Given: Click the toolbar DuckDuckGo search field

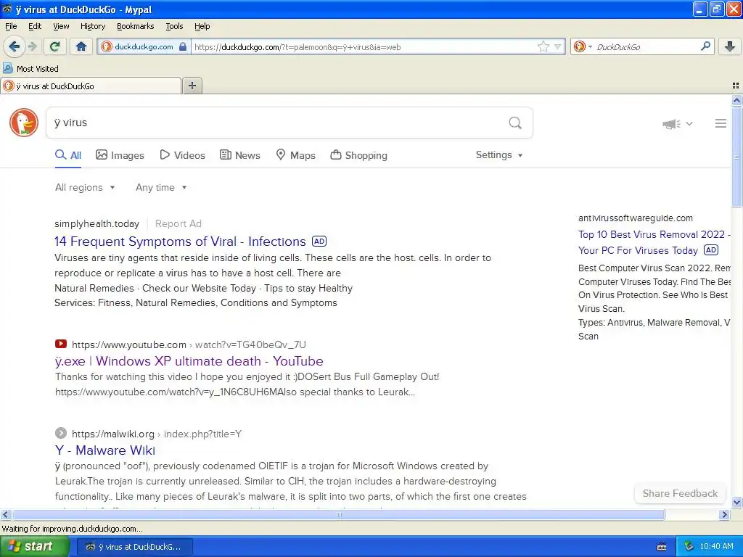Looking at the screenshot, I should click(646, 47).
